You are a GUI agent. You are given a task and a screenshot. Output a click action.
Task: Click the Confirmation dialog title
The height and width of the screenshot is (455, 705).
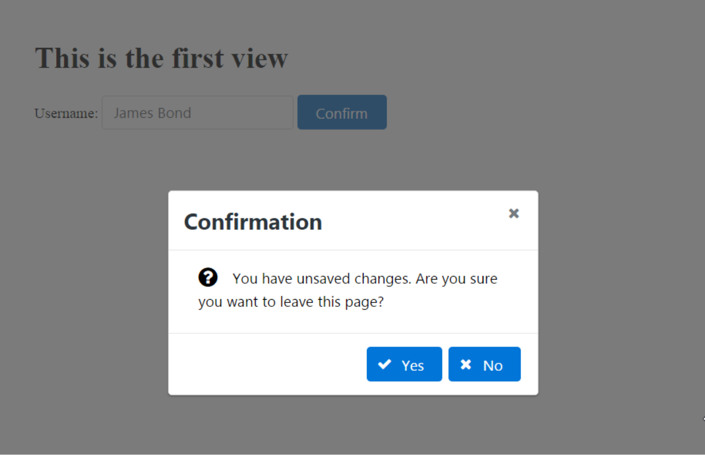(253, 222)
